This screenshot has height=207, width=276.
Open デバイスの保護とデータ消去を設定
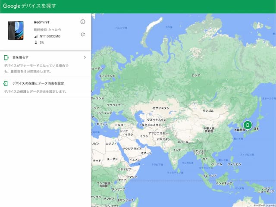pyautogui.click(x=45, y=87)
